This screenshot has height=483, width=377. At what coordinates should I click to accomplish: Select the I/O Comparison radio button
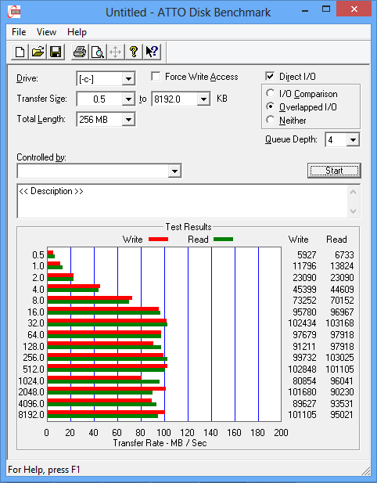(x=270, y=93)
